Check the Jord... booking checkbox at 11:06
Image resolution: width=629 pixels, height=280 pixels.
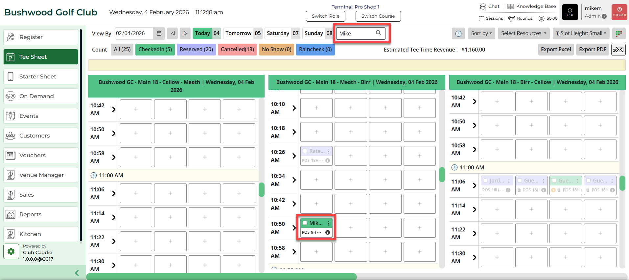(x=485, y=181)
